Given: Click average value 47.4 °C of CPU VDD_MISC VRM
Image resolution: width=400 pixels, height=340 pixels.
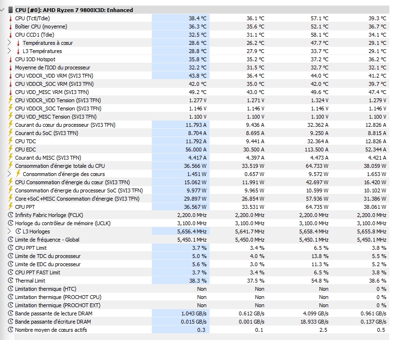Looking at the screenshot, I should pos(377,92).
